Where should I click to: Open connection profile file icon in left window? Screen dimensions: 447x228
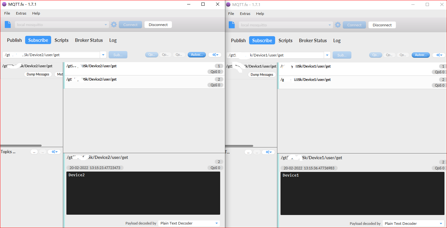[8, 24]
